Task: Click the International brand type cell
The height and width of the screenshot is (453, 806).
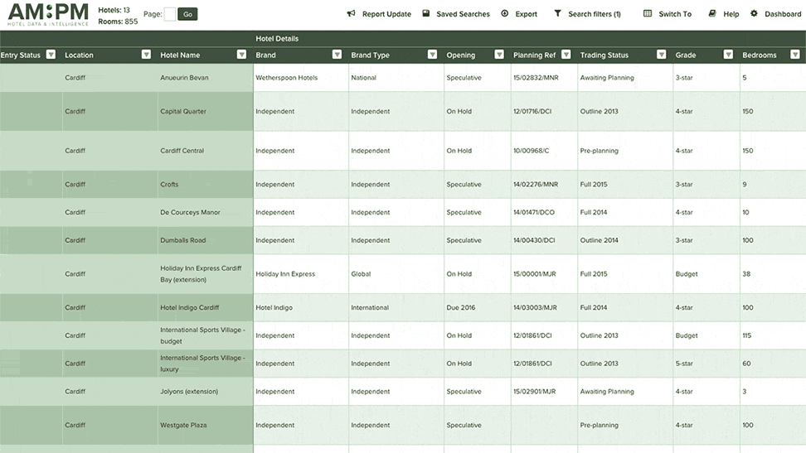Action: 370,307
